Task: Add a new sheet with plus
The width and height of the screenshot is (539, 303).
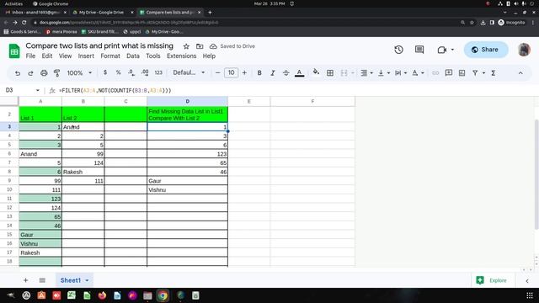Action: click(x=26, y=280)
